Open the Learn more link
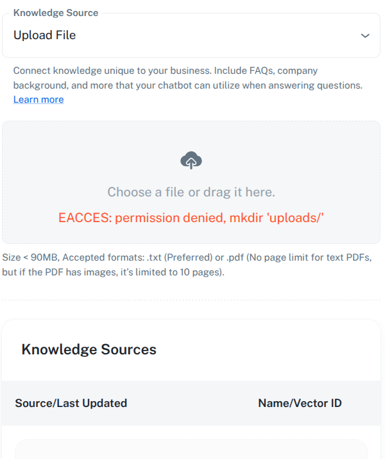The image size is (385, 459). coord(38,100)
